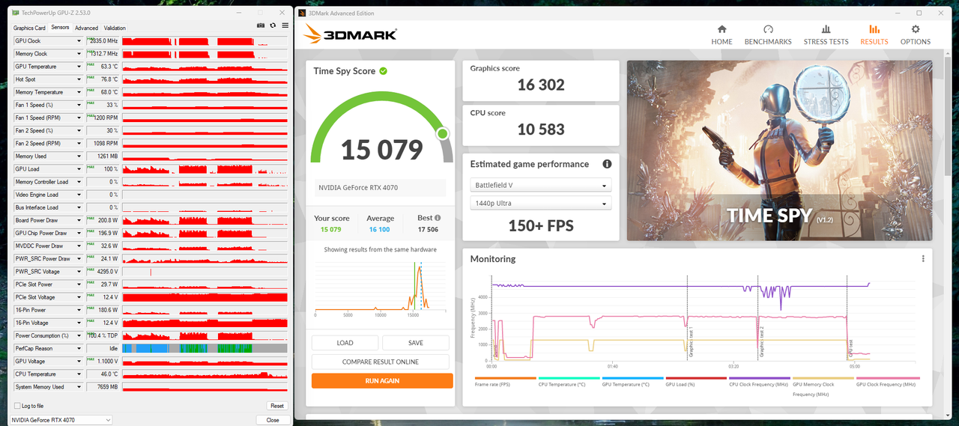959x426 pixels.
Task: Click the Hot Spot value 76.8 °C
Action: point(103,79)
